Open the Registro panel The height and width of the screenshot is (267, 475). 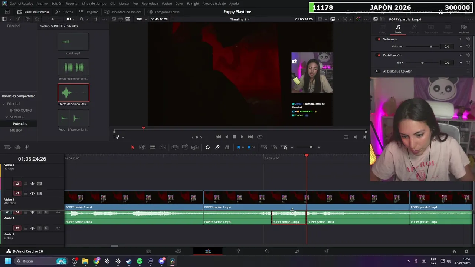(89, 12)
